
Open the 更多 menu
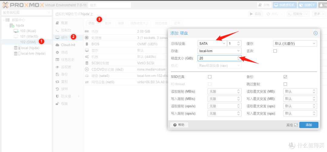[x=319, y=14]
